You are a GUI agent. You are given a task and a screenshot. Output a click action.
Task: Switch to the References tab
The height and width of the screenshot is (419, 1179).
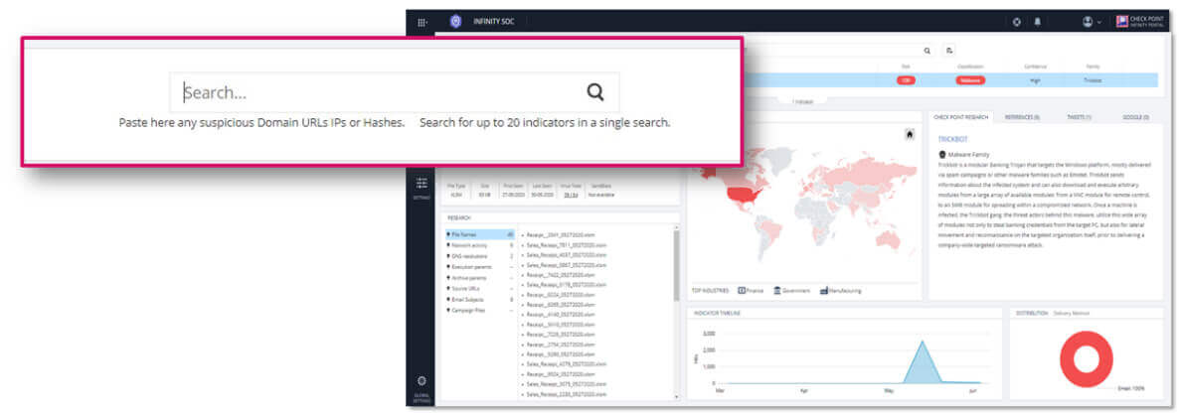[x=1022, y=117]
